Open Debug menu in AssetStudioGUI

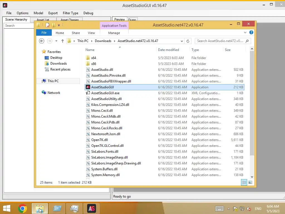[x=88, y=13]
